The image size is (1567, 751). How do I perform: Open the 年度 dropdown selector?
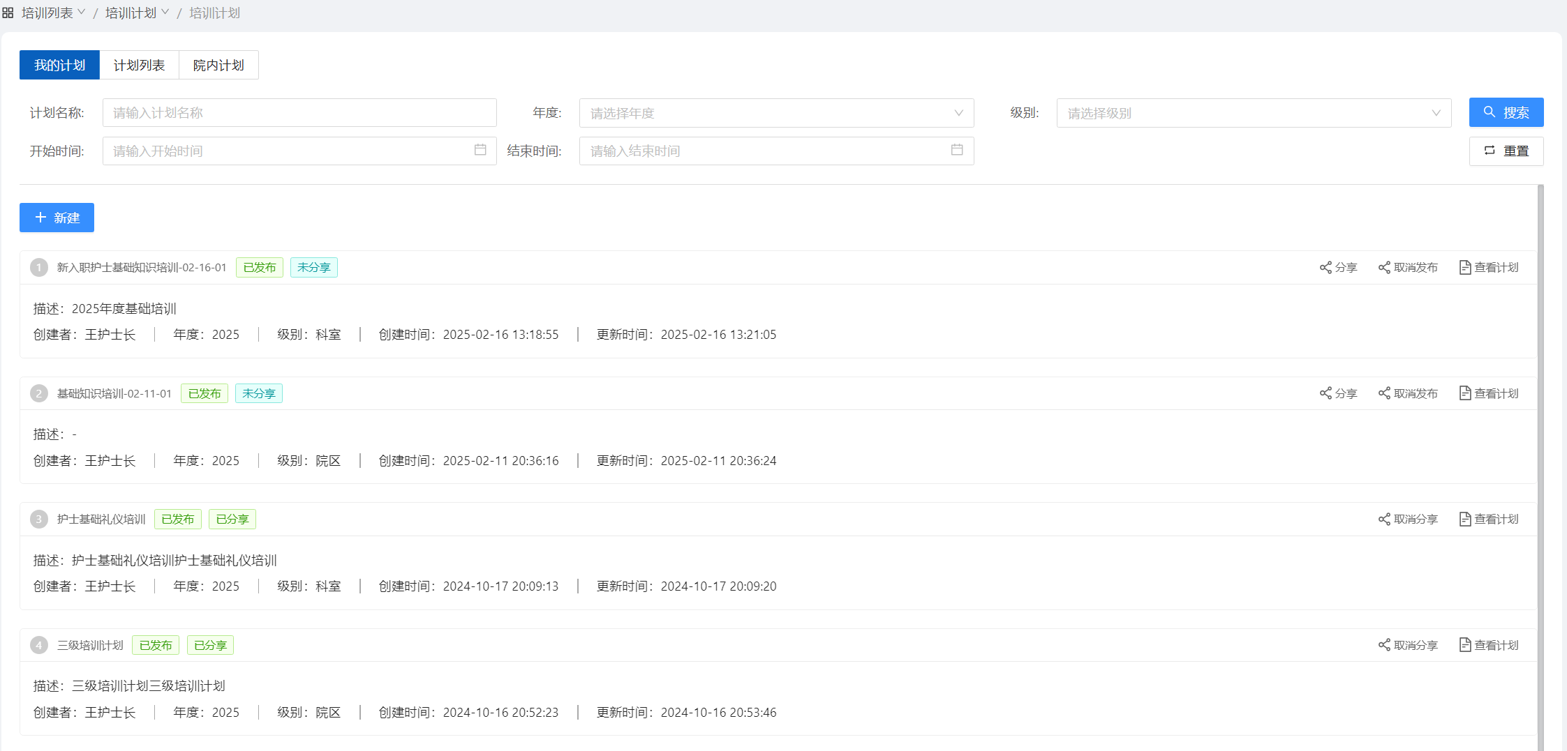(776, 113)
